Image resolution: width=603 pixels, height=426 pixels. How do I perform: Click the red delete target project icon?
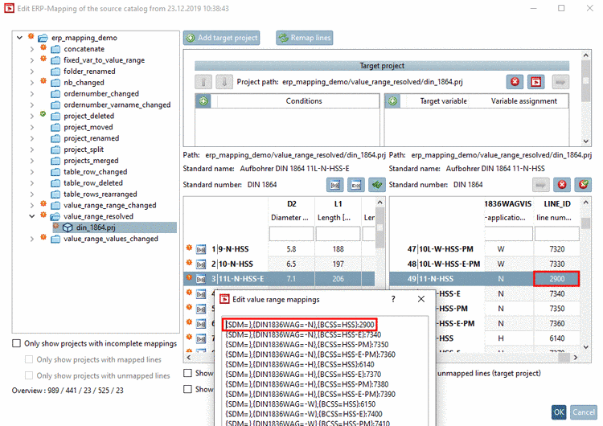click(x=515, y=81)
